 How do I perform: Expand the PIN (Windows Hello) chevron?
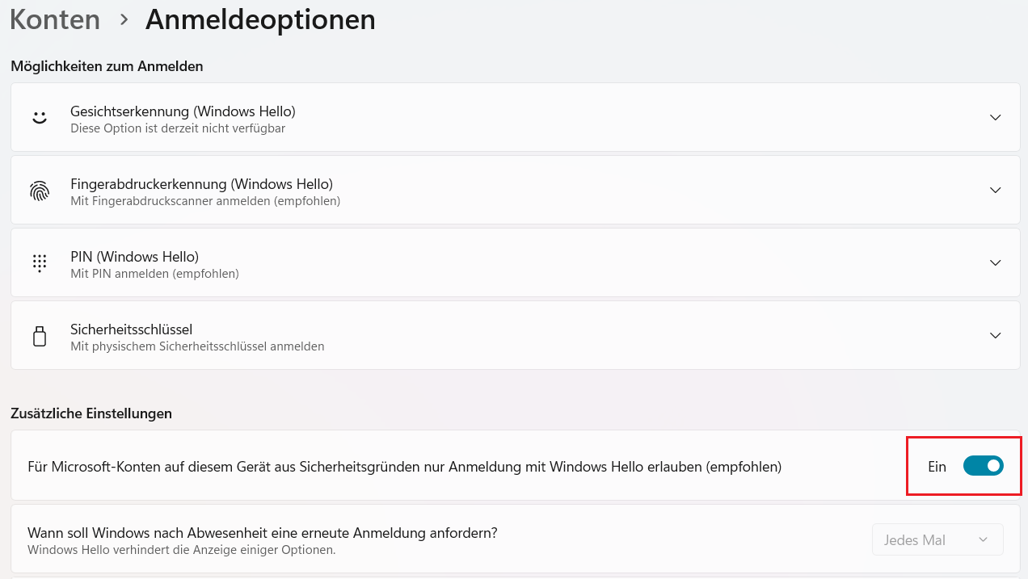[995, 262]
